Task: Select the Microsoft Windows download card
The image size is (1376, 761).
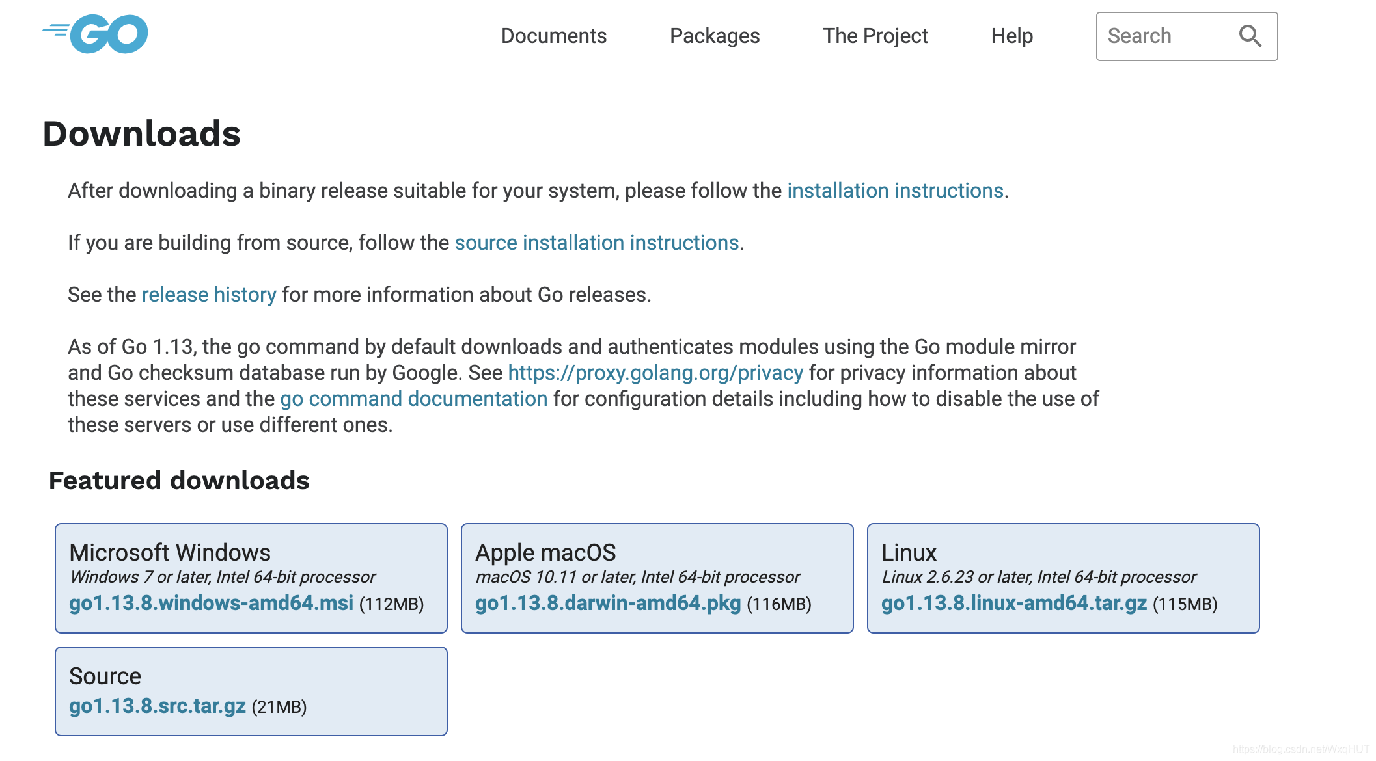Action: (x=253, y=578)
